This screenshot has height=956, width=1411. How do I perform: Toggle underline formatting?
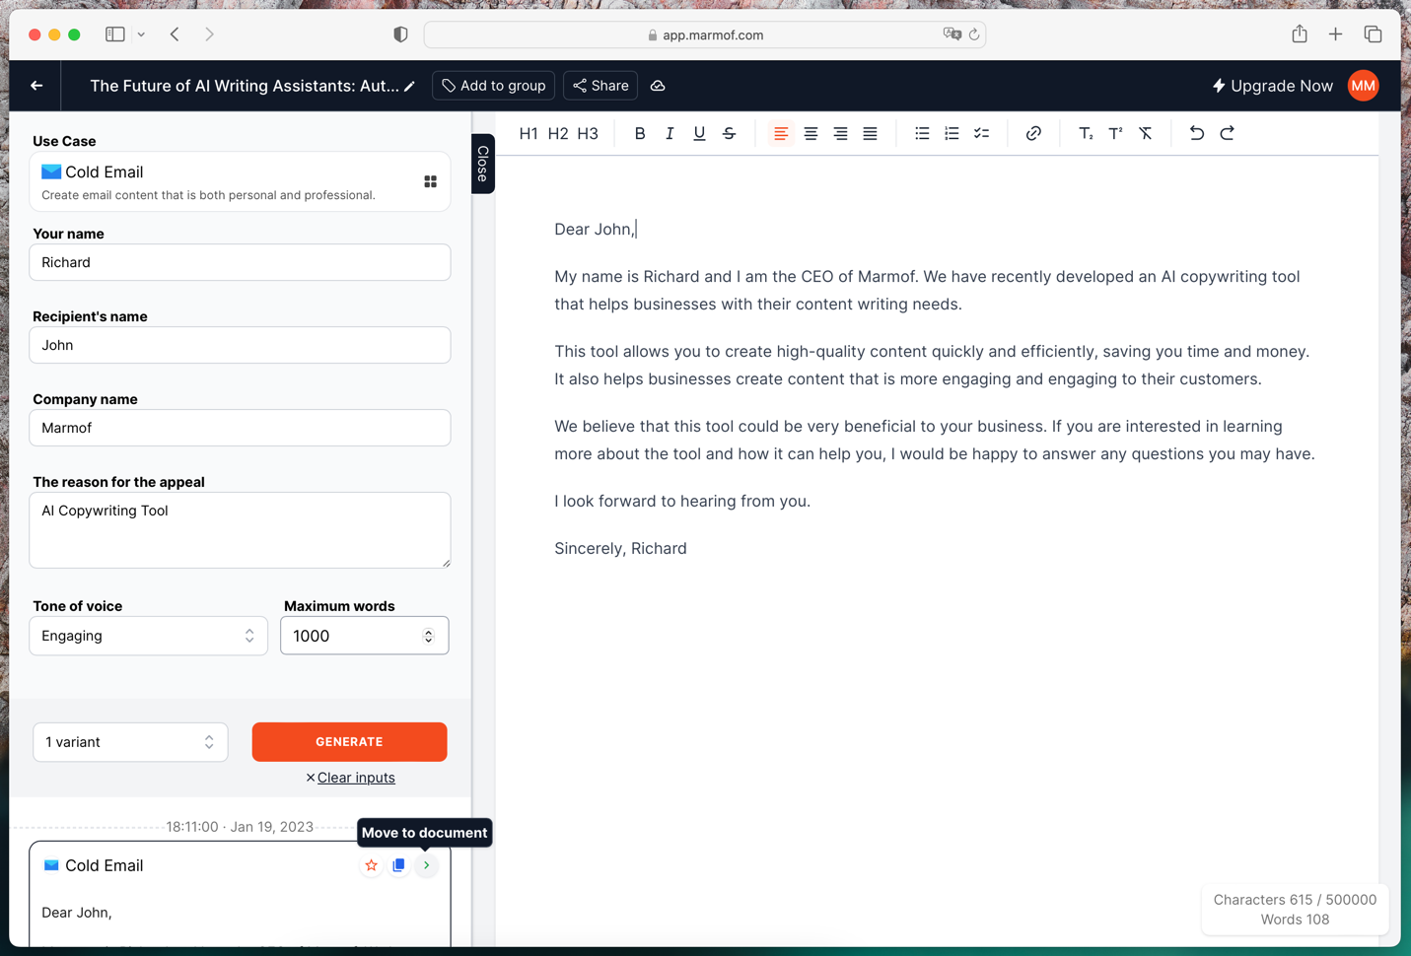(x=699, y=133)
